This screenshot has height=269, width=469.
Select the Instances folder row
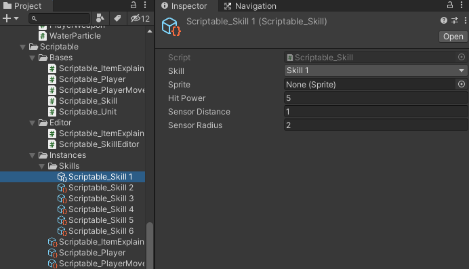[x=73, y=155]
